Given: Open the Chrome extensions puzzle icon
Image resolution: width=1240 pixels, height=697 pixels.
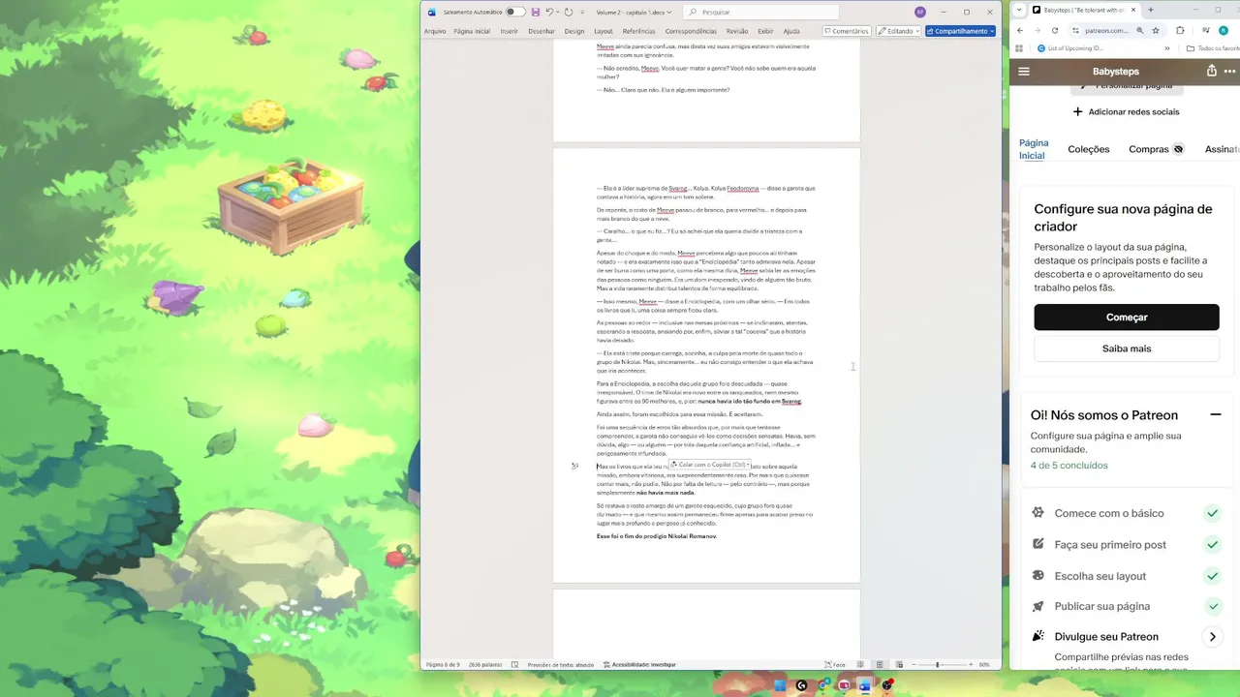Looking at the screenshot, I should pyautogui.click(x=1180, y=31).
